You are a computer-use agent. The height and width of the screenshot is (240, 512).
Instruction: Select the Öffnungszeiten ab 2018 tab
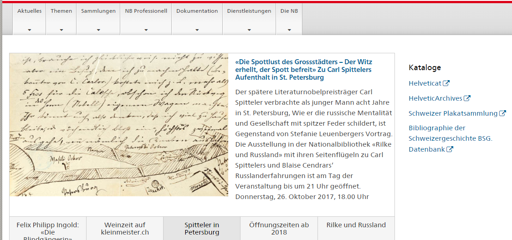[x=279, y=228]
